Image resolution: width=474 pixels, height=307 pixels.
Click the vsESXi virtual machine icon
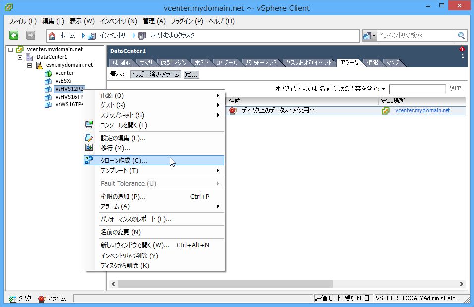tap(48, 81)
